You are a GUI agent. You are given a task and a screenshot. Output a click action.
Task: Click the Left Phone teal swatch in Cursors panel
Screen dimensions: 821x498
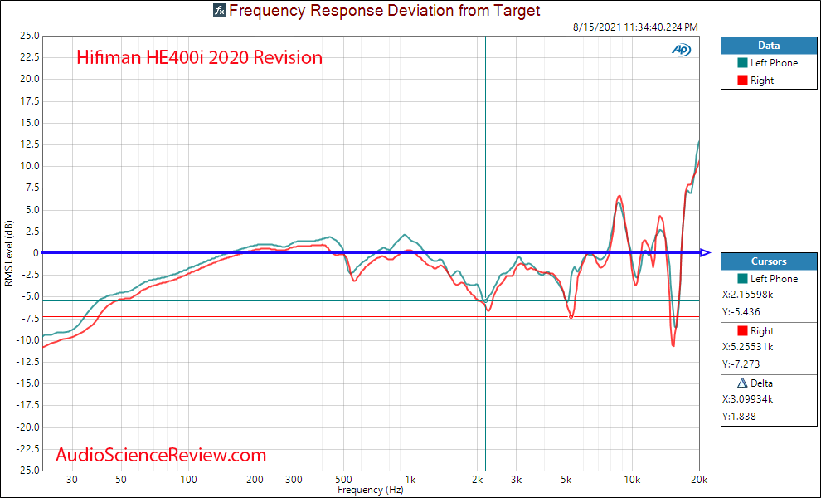point(742,278)
